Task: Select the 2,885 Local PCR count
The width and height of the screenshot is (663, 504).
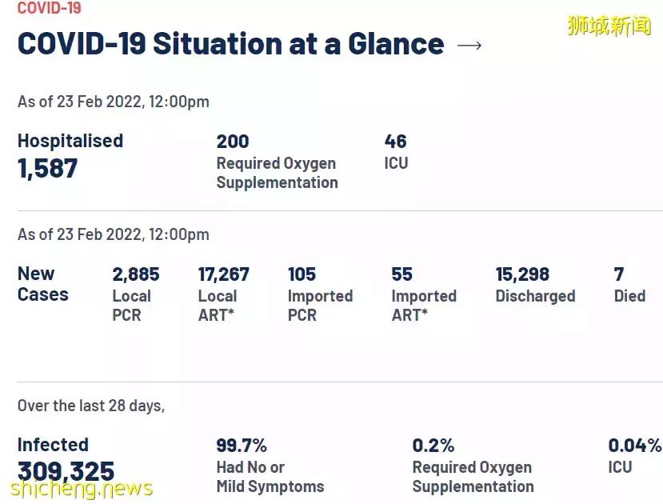Action: [x=136, y=294]
